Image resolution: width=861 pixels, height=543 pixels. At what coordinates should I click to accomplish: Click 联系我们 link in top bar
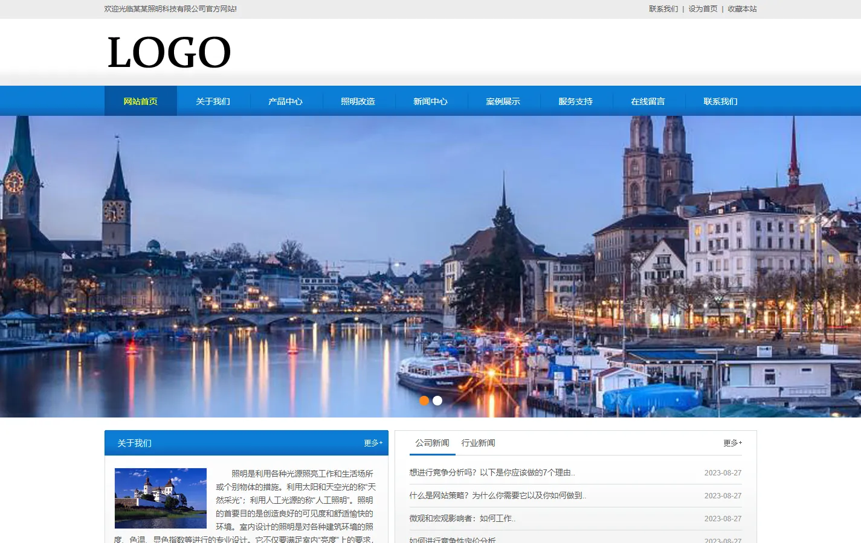click(663, 9)
